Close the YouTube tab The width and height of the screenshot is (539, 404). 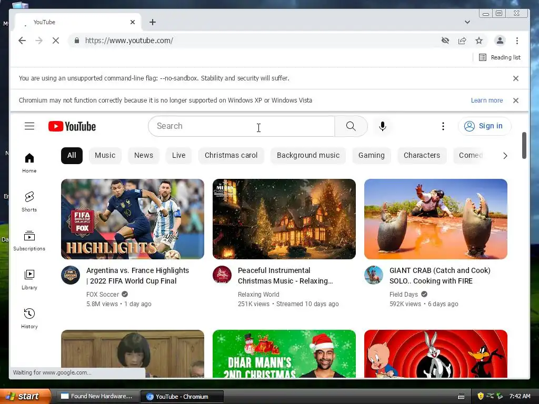(x=133, y=22)
